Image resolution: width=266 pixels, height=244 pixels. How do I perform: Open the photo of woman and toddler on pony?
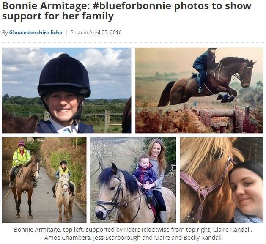[133, 180]
